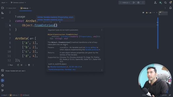Close the index.js tab
173x97 pixels.
[x=30, y=8]
